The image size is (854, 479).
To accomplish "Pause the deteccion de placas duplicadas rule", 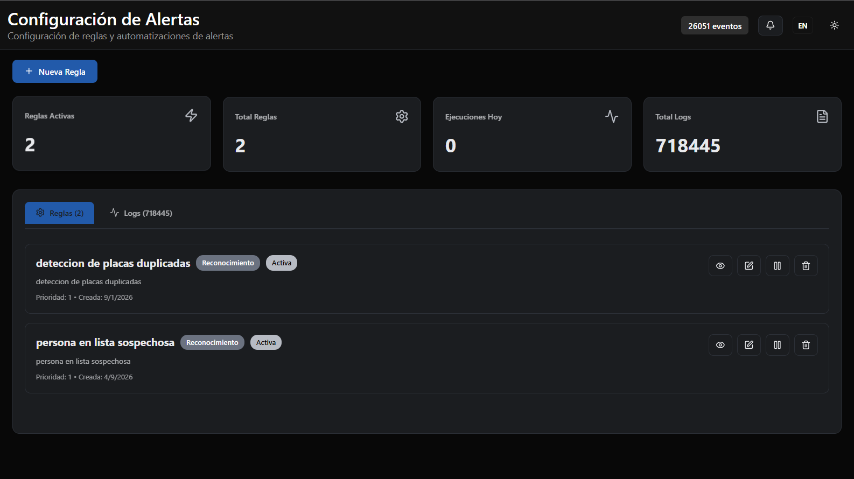I will (x=777, y=265).
